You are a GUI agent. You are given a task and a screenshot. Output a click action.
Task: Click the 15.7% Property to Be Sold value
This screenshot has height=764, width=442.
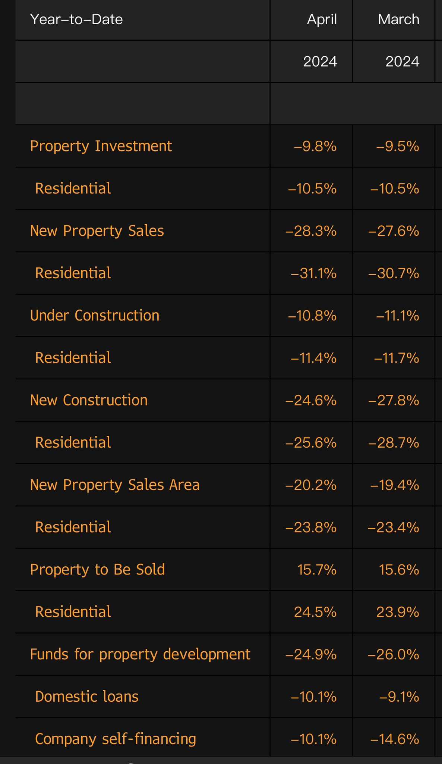click(317, 570)
